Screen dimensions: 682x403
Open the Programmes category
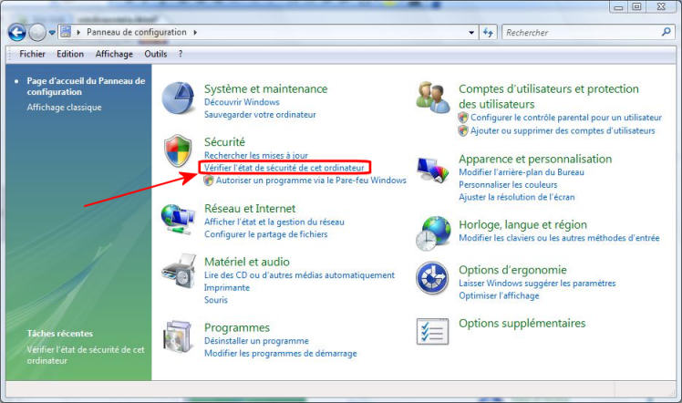[237, 327]
